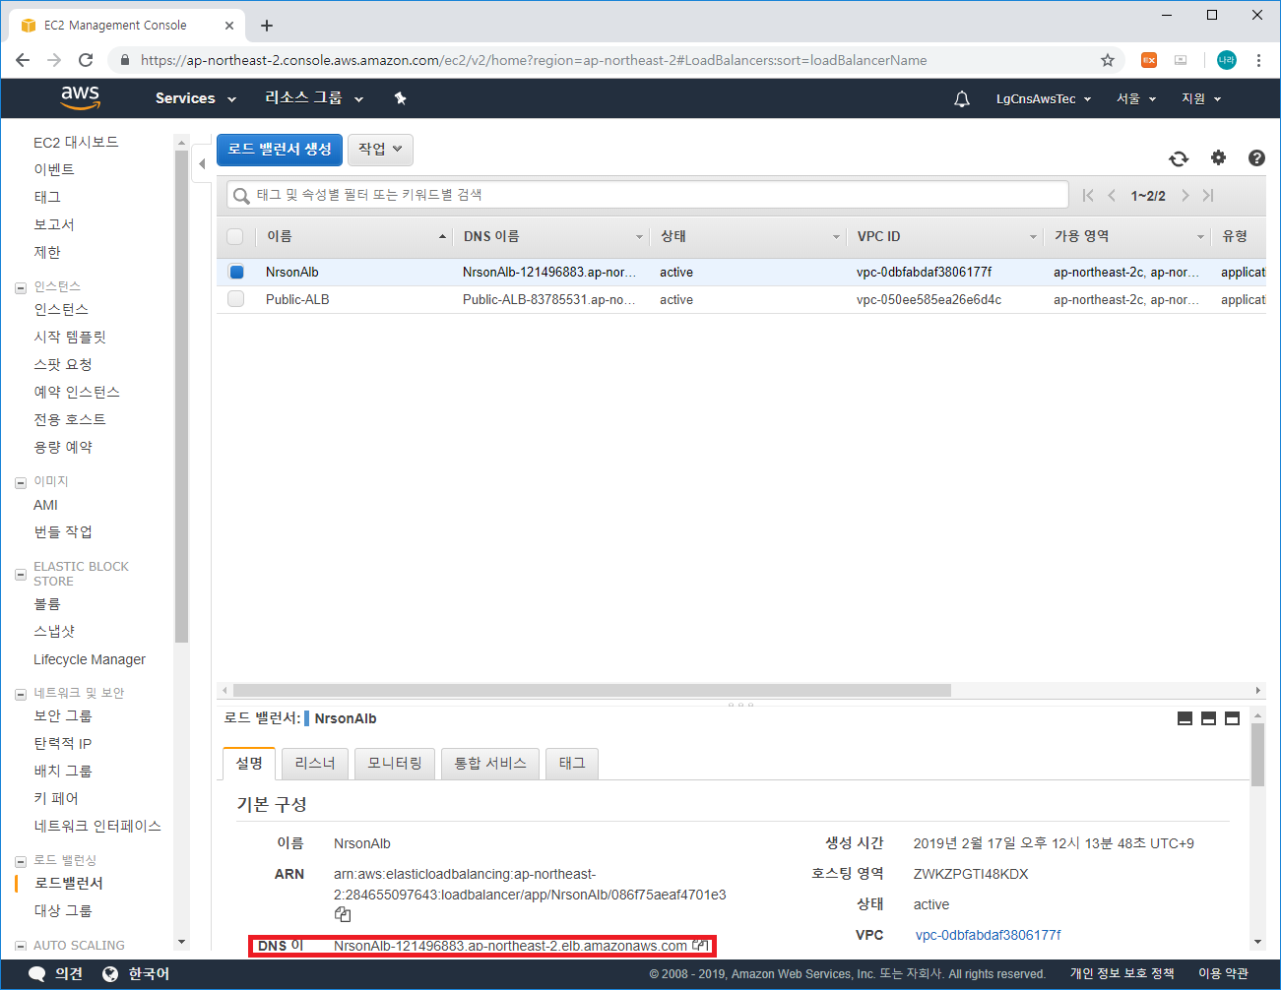Open Lifecycle Manager in the sidebar
This screenshot has width=1281, height=990.
pos(90,659)
